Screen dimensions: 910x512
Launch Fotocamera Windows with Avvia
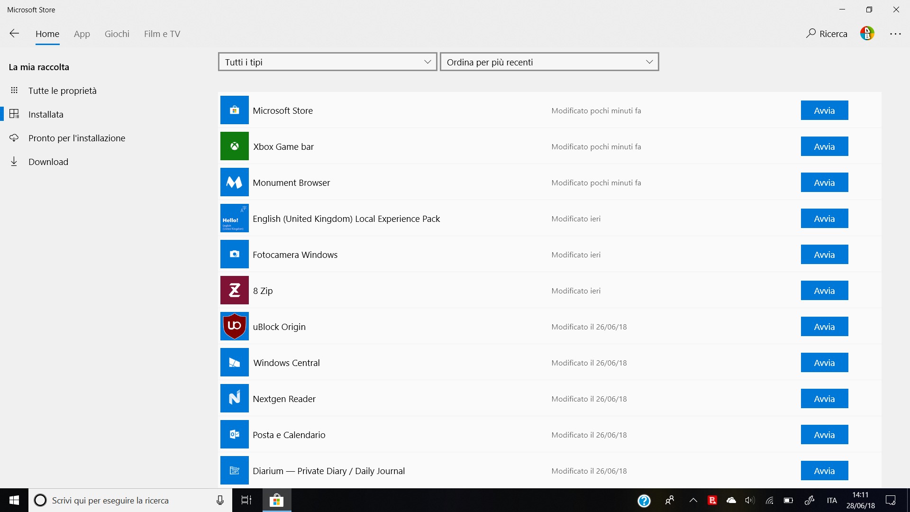pyautogui.click(x=824, y=254)
